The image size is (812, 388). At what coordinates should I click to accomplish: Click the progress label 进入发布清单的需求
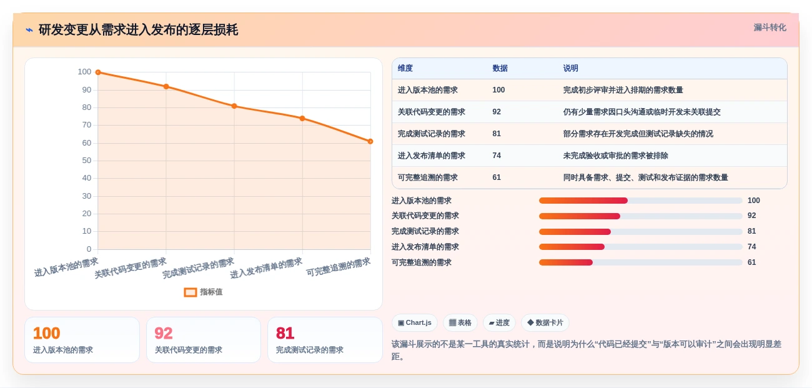[x=425, y=247]
